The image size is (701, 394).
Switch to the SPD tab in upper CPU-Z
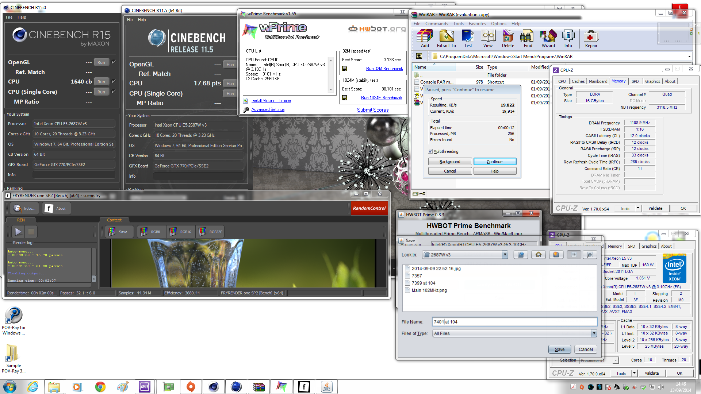(635, 81)
